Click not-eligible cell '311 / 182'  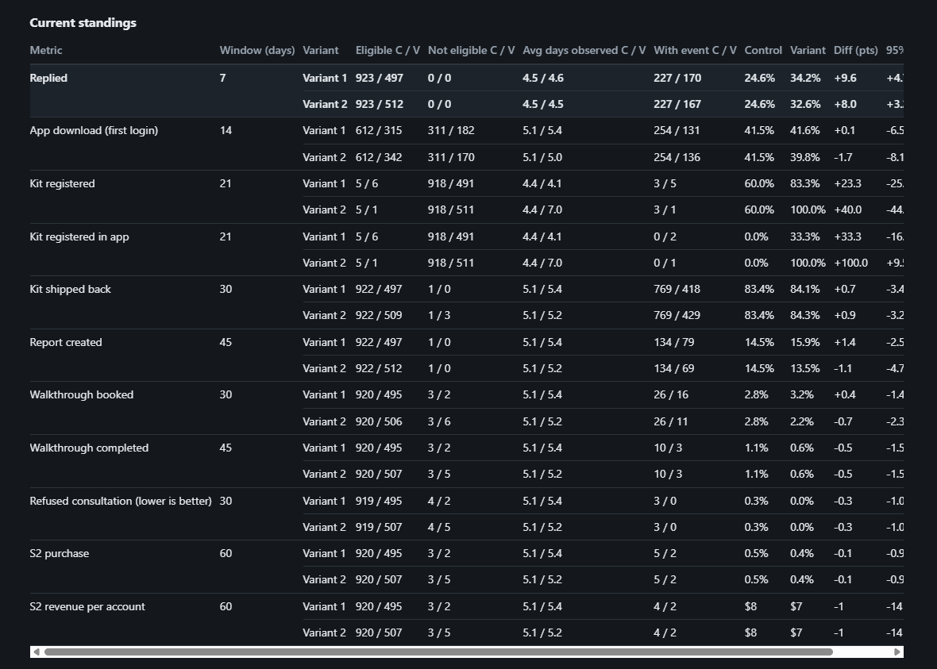point(451,130)
